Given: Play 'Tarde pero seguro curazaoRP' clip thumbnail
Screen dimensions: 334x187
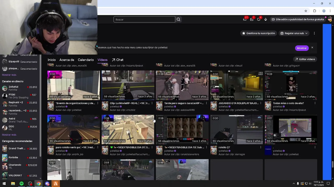Looking at the screenshot, I should (182, 85).
